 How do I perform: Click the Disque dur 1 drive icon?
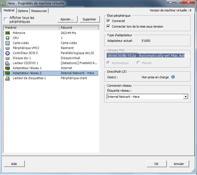(8, 58)
